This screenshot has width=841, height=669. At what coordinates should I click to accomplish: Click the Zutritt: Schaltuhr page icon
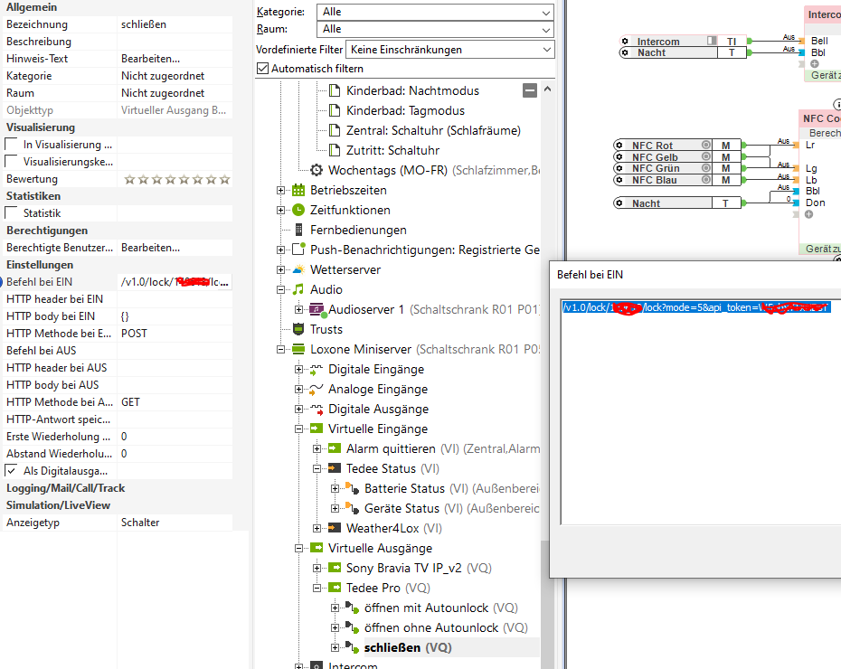(x=335, y=149)
